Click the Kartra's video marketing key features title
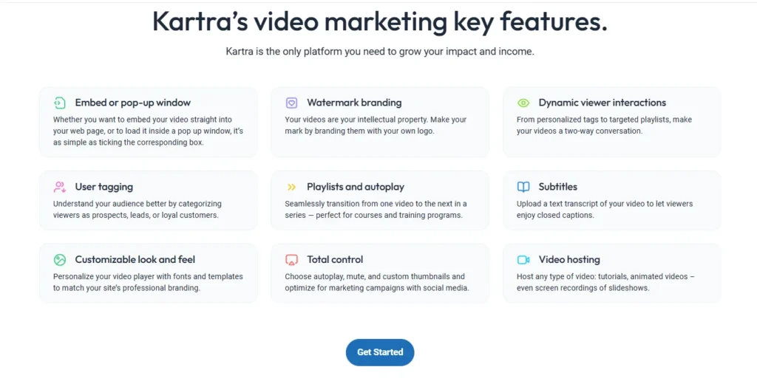This screenshot has width=757, height=384. 379,22
